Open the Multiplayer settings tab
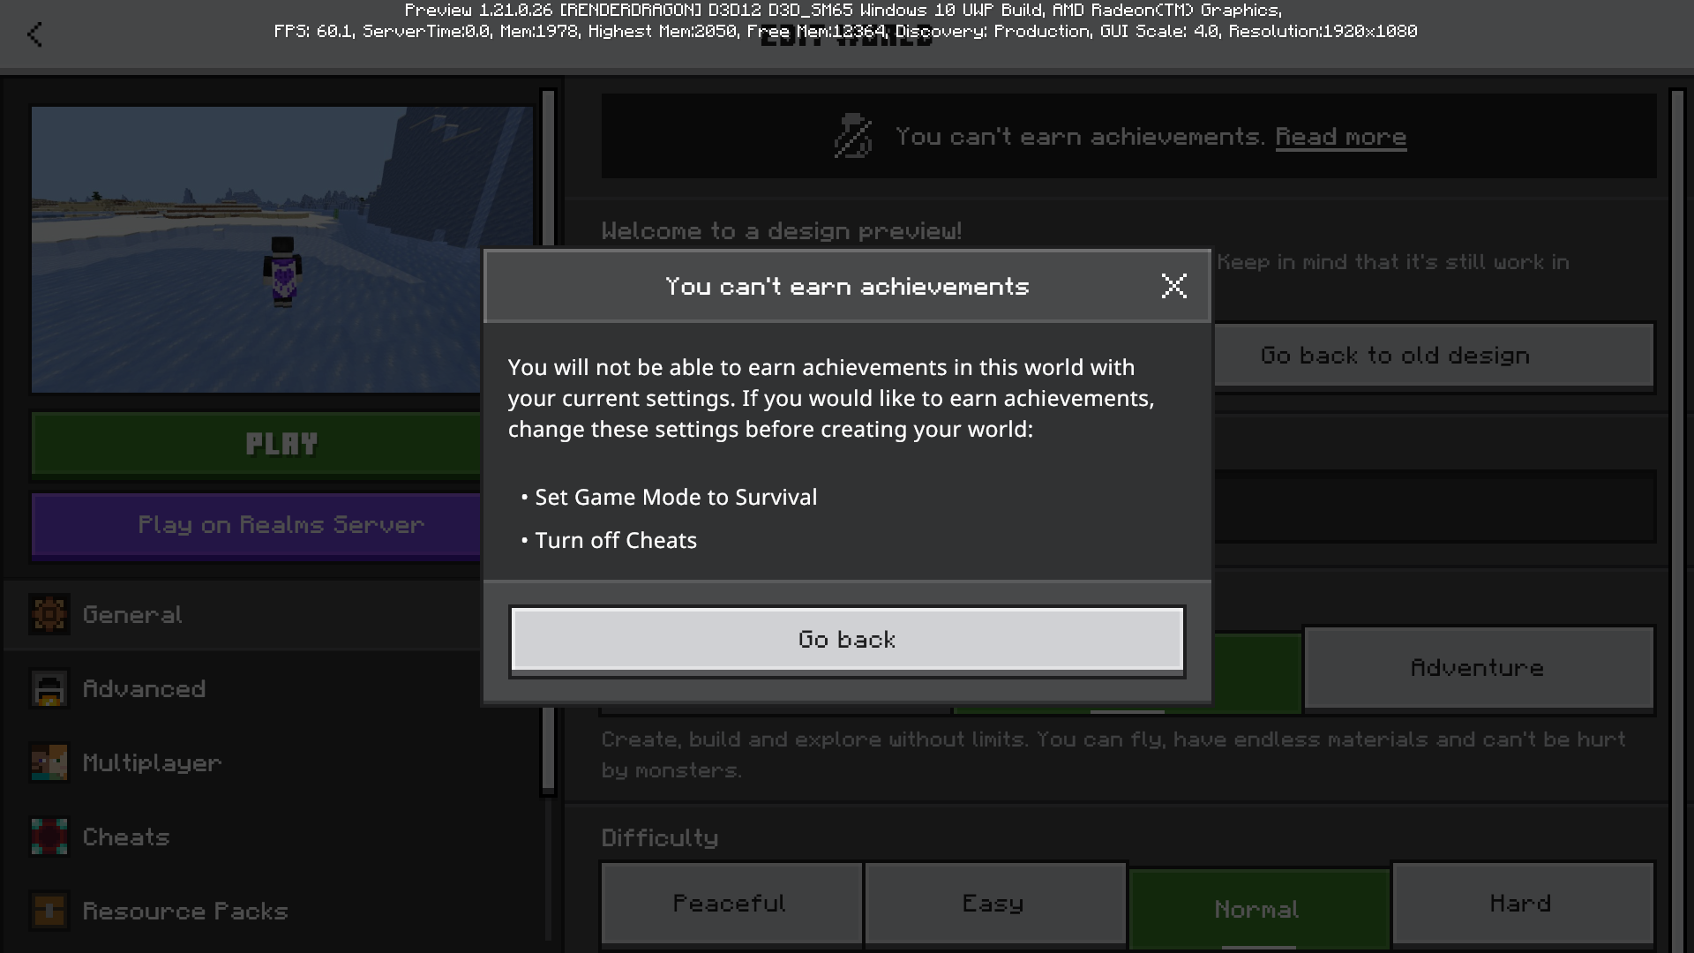 coord(152,763)
